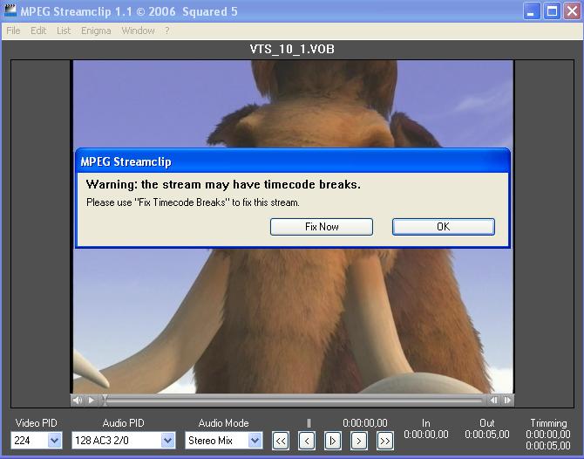Open the Edit menu

click(x=38, y=31)
